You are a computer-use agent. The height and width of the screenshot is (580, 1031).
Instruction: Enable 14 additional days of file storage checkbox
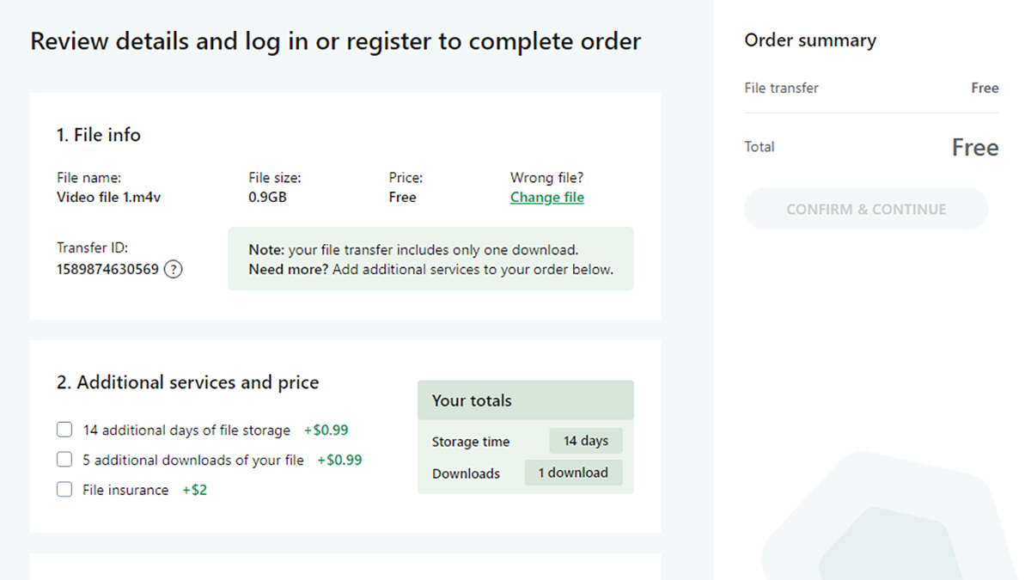point(64,430)
